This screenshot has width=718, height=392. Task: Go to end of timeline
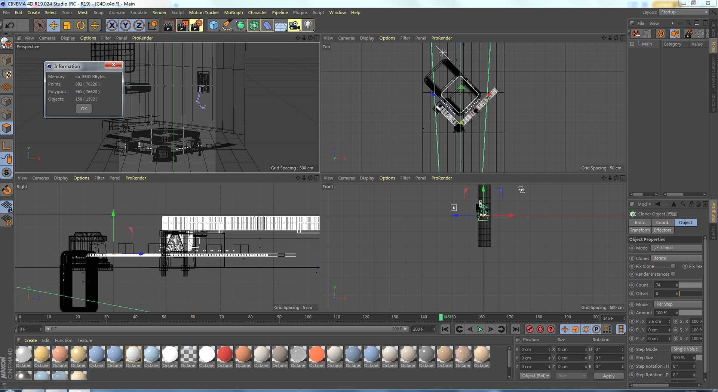515,329
